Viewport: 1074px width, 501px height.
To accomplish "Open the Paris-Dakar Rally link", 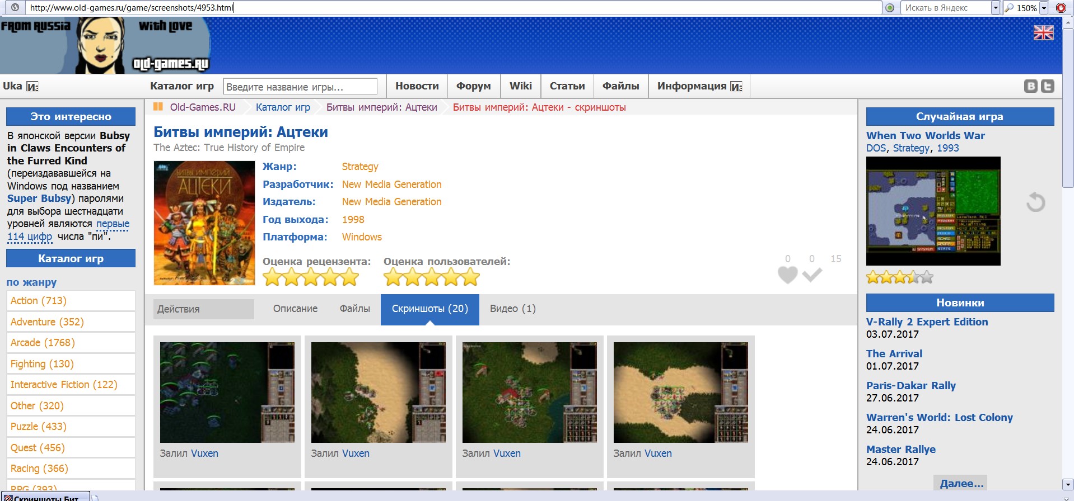I will point(911,386).
